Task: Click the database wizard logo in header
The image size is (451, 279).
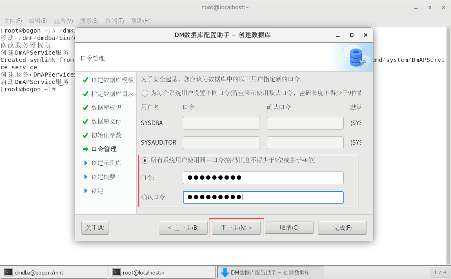Action: click(x=357, y=57)
